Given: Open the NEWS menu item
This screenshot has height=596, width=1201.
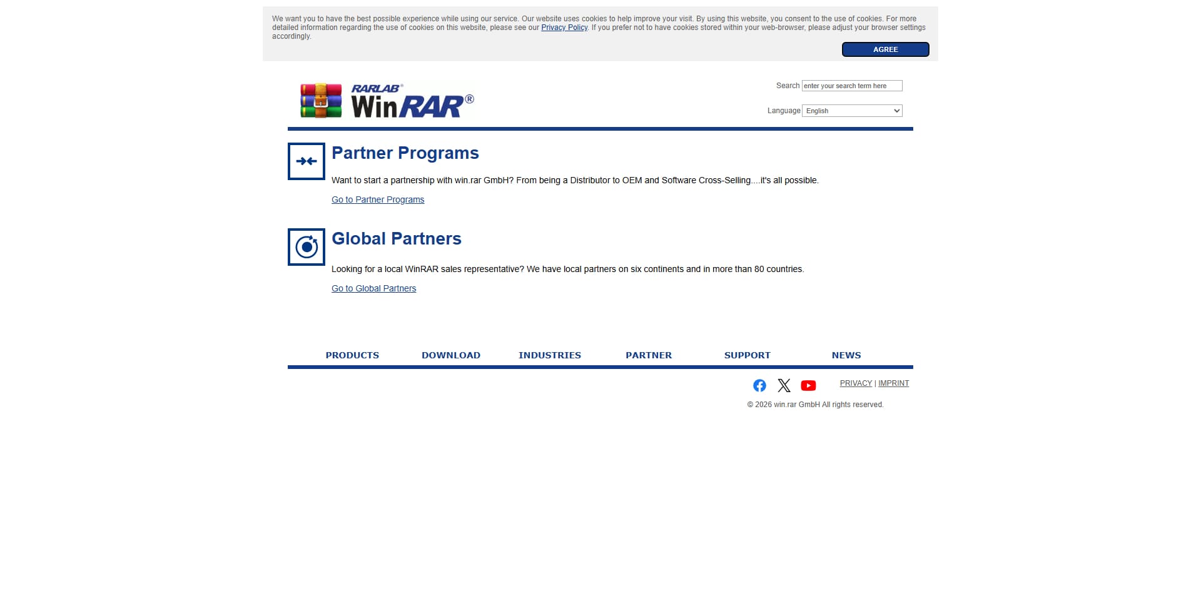Looking at the screenshot, I should [846, 355].
